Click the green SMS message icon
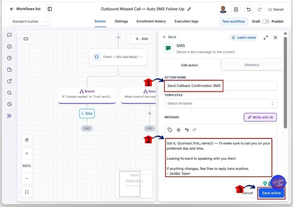 (x=168, y=48)
